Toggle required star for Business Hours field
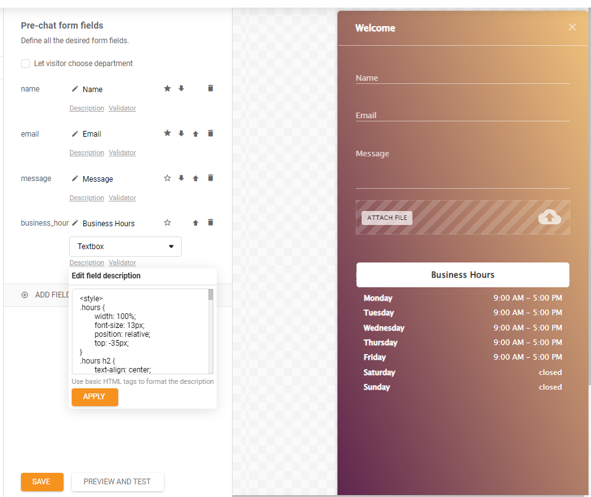This screenshot has width=591, height=497. [167, 223]
